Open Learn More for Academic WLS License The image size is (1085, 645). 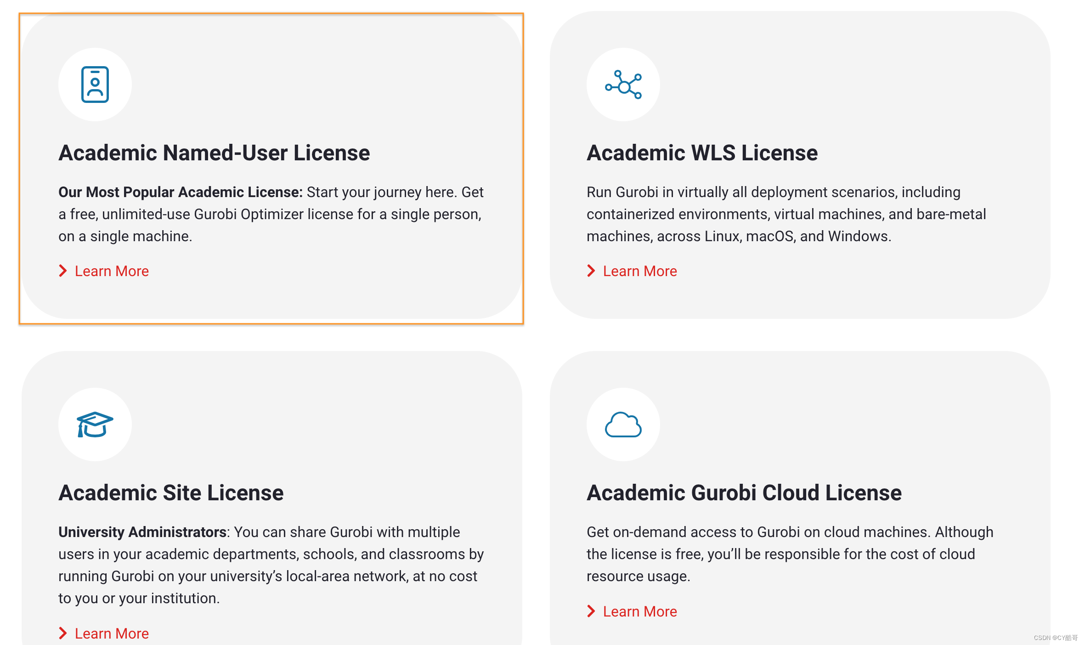pyautogui.click(x=640, y=271)
